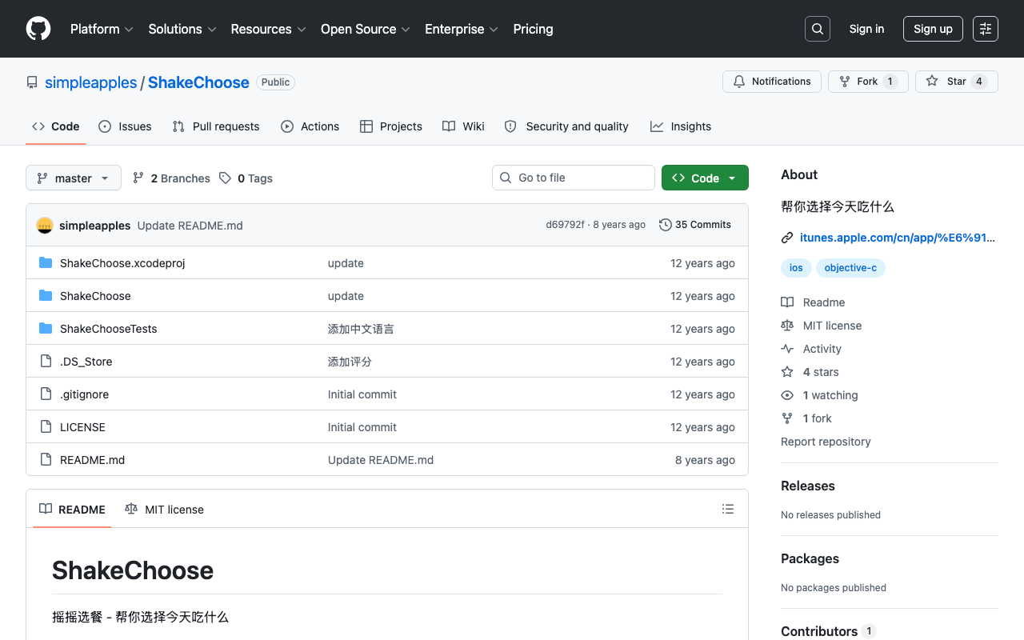Open the Security and quality tab
The height and width of the screenshot is (640, 1024).
pos(566,126)
